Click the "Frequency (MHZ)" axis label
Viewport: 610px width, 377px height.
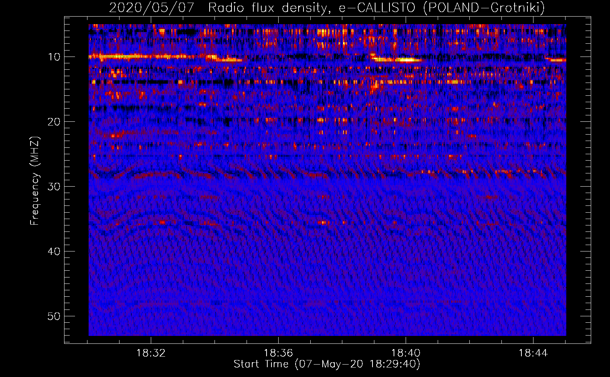click(x=35, y=181)
